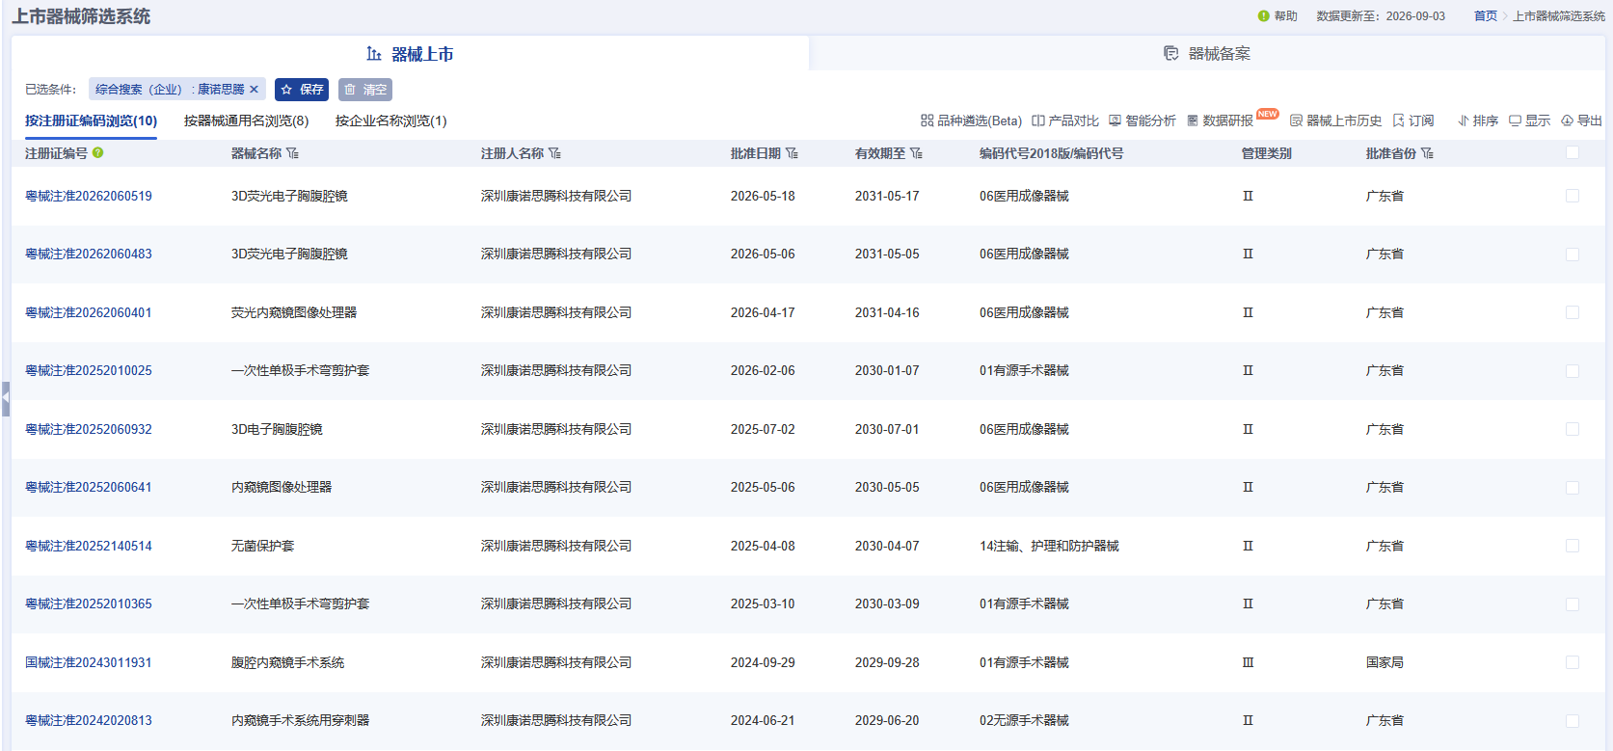Check the box for 粤械注准20252140514

[1573, 546]
